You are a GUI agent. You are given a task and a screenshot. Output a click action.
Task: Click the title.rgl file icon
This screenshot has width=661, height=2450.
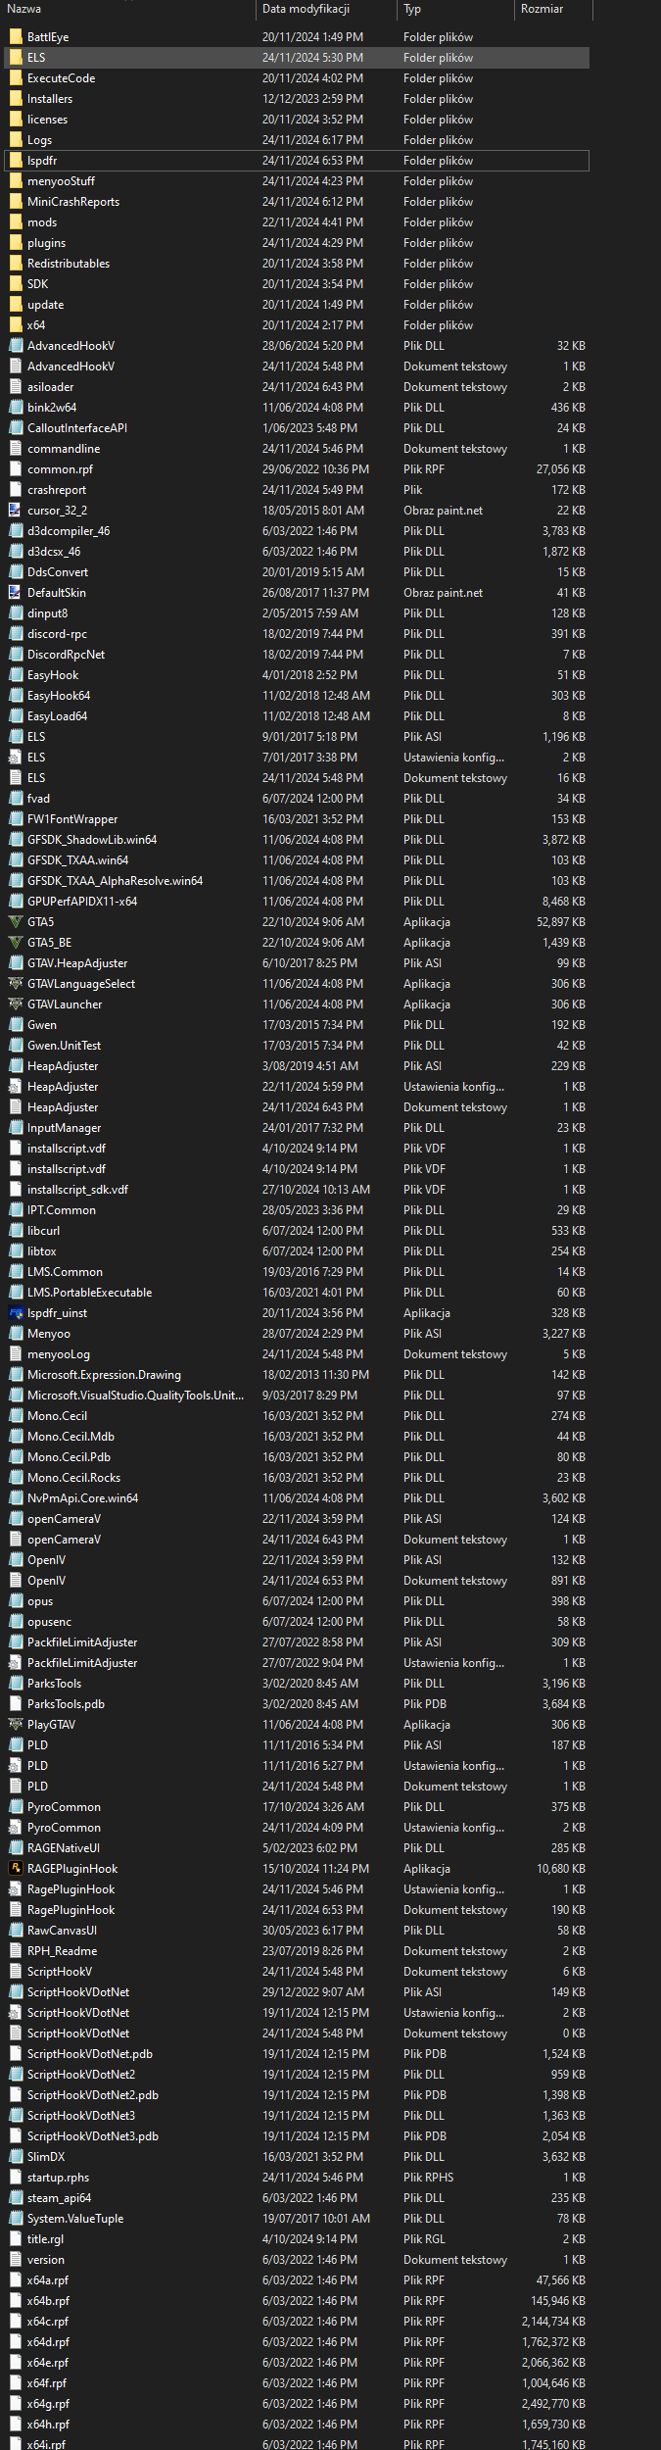tap(15, 2239)
